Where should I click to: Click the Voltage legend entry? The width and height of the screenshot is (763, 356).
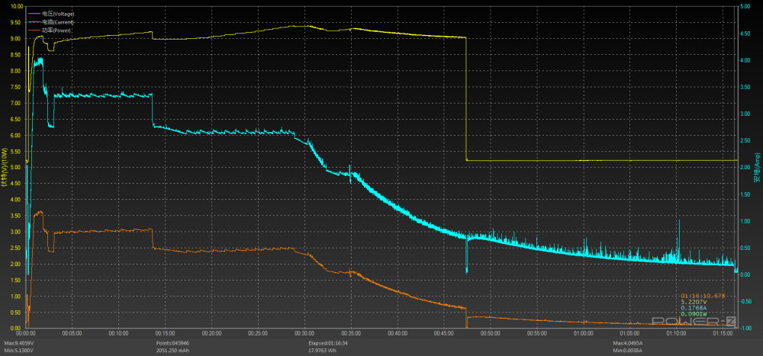(x=57, y=14)
